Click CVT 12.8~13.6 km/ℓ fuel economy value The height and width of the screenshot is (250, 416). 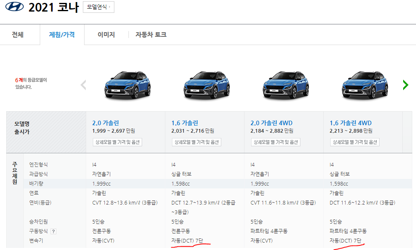[125, 203]
